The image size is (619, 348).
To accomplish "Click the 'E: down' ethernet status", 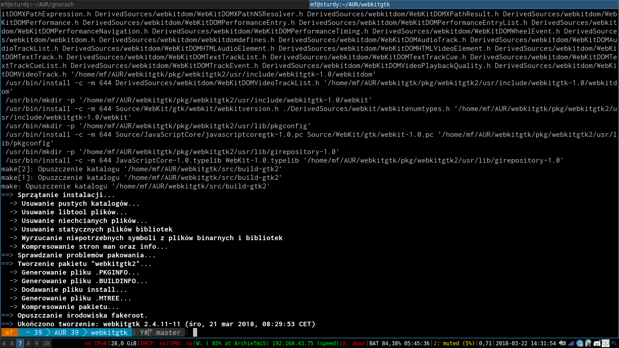I will [x=354, y=343].
